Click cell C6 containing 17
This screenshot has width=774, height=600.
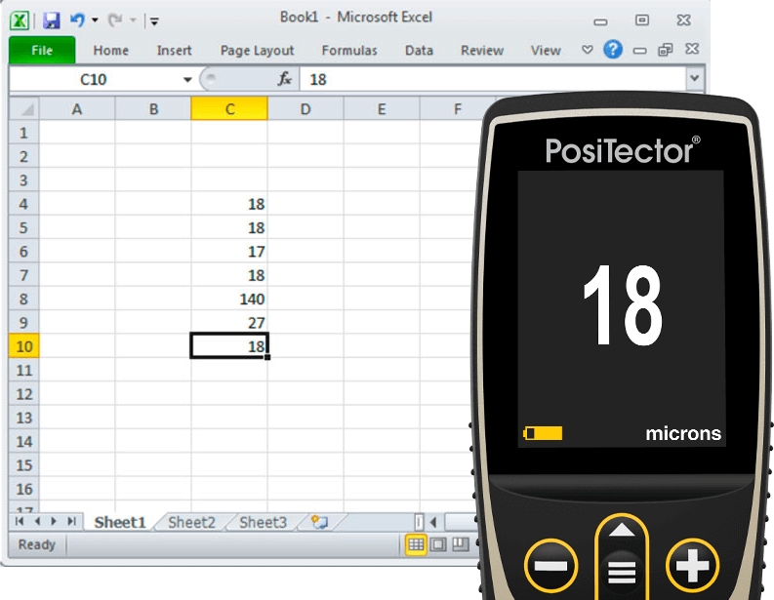tap(229, 252)
